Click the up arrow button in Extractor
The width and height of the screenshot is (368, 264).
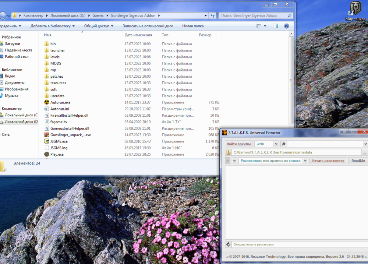point(227,161)
